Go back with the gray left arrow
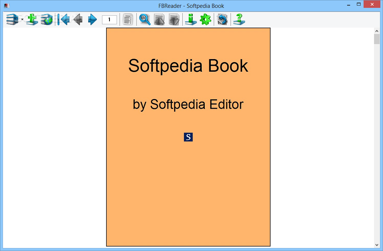Viewport: 383px width, 251px height. [x=78, y=19]
